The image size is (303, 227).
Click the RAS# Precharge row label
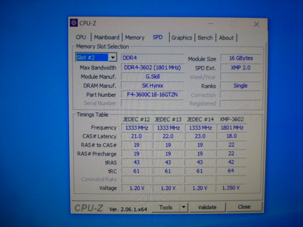[x=97, y=154]
